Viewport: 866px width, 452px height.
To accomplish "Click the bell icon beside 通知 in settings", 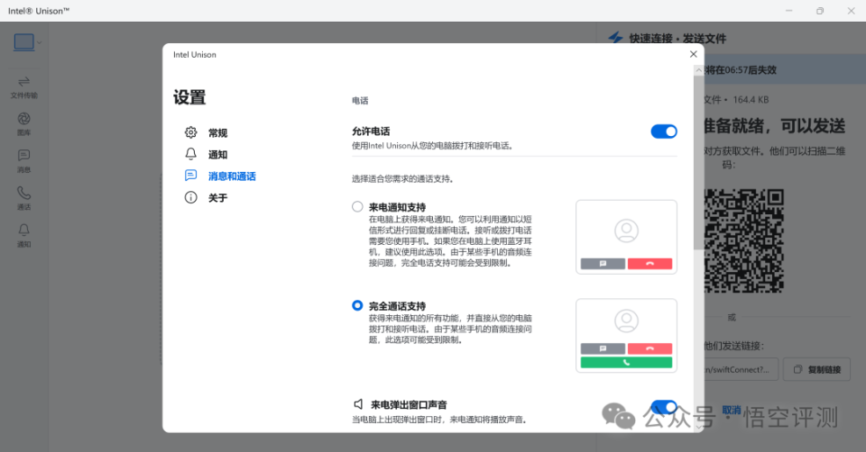I will 190,154.
